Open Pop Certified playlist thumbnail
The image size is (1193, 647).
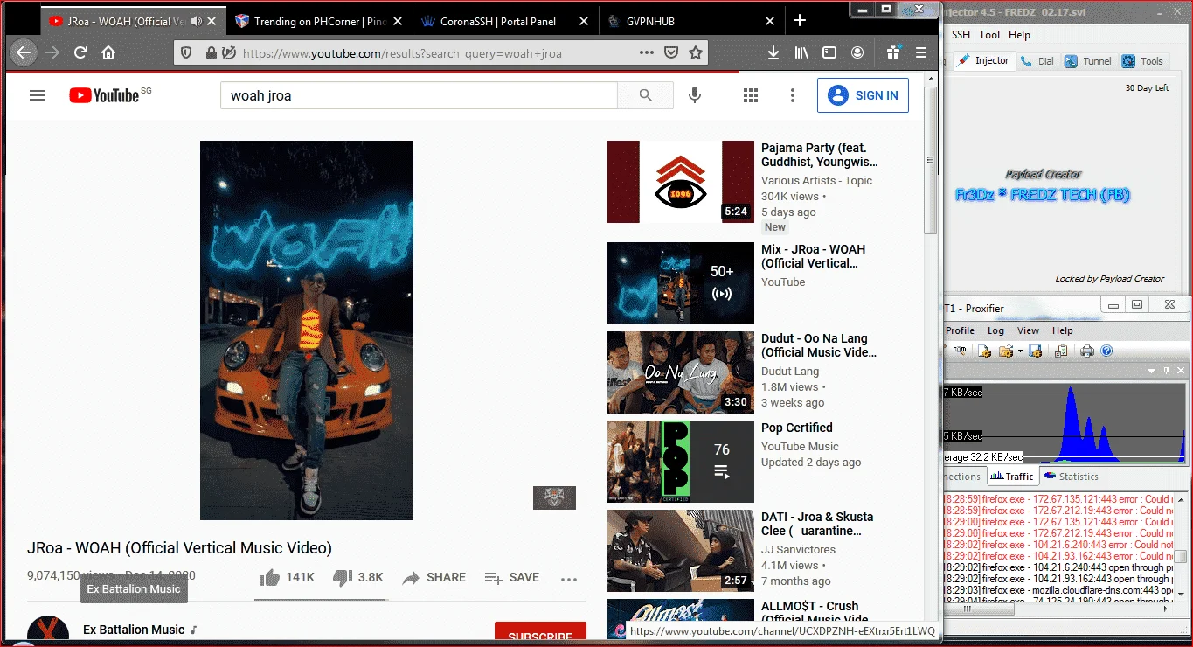(681, 462)
